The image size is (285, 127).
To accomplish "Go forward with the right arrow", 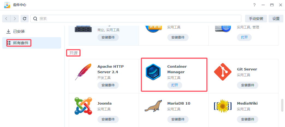I will click(15, 19).
